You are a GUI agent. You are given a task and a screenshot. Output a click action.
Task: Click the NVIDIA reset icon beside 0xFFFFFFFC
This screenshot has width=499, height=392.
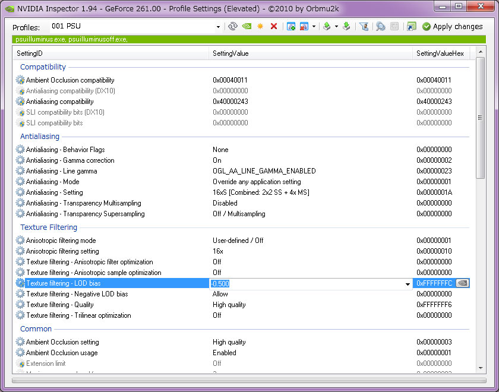[x=462, y=283]
